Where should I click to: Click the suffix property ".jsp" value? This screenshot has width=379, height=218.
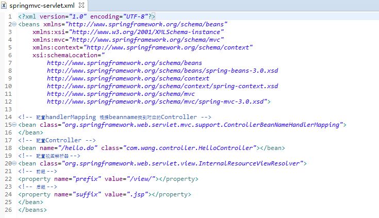(138, 194)
